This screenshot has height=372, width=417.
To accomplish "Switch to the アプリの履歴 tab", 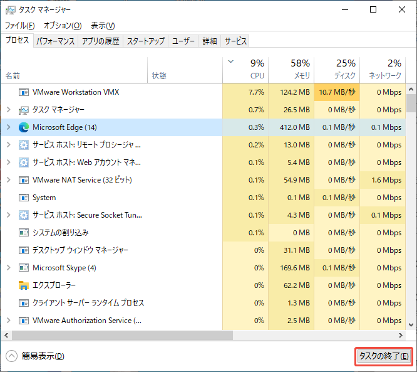I will pos(101,41).
